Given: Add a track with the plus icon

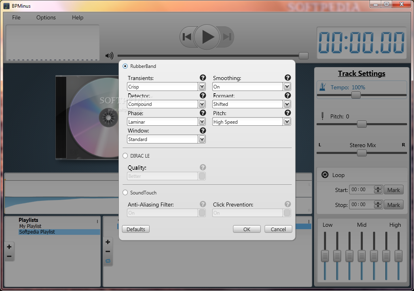Looking at the screenshot, I should (108, 242).
